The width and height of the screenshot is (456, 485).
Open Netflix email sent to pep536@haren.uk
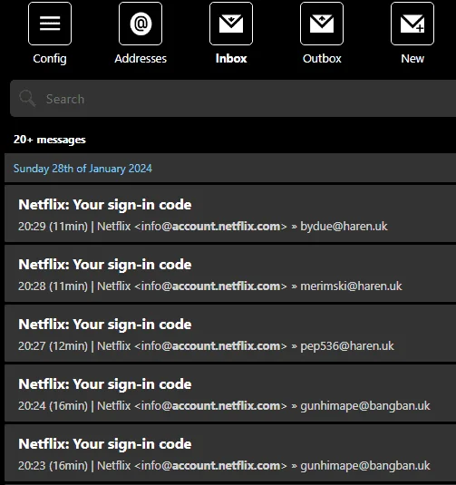(230, 334)
